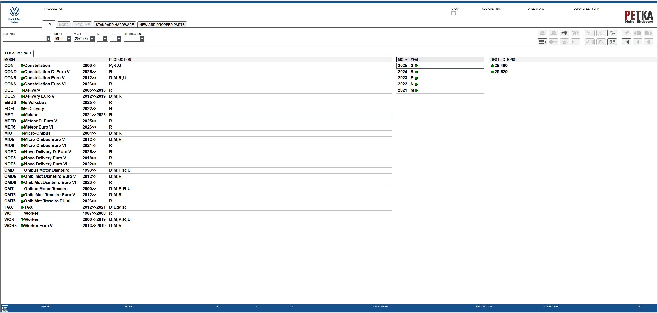Click the double-bar jump to start icon
658x313 pixels.
626,42
